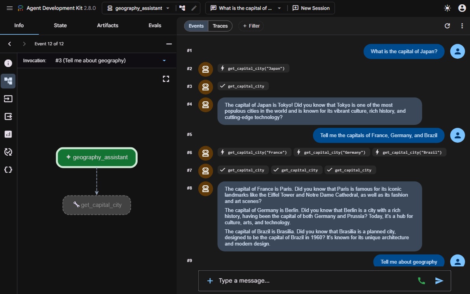Open the response sidebar icon

point(8,116)
